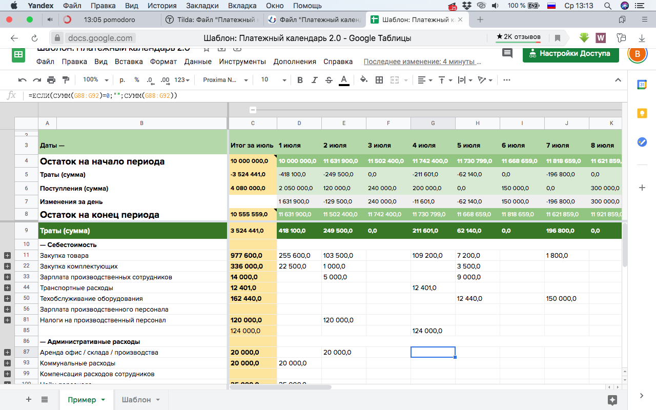Open the Google Calendar side panel icon
The width and height of the screenshot is (656, 410).
click(642, 85)
